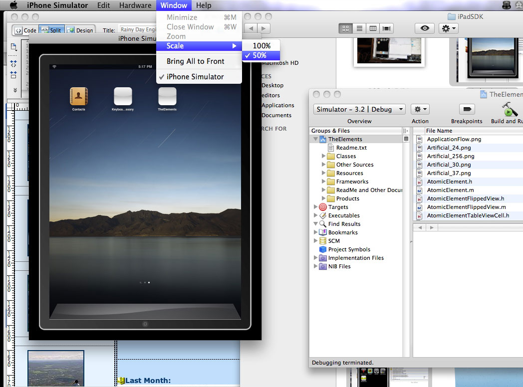The height and width of the screenshot is (387, 523).
Task: Go back in the Finder window
Action: pos(251,28)
